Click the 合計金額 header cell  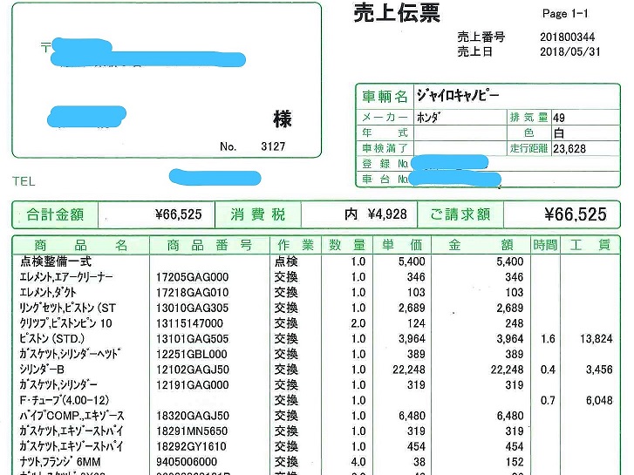pyautogui.click(x=54, y=214)
